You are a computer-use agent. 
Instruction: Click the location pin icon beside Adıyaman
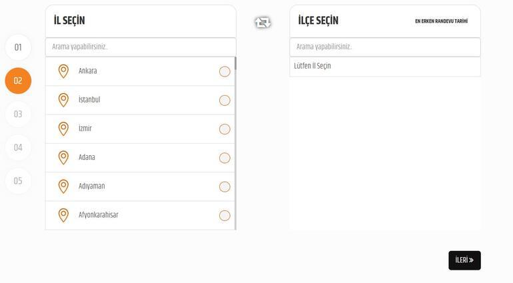click(63, 186)
